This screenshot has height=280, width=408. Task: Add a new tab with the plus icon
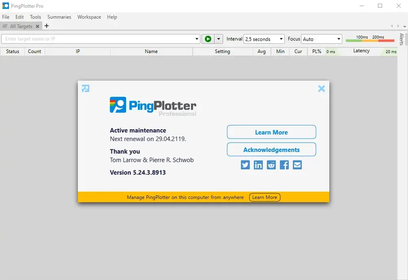[x=47, y=26]
